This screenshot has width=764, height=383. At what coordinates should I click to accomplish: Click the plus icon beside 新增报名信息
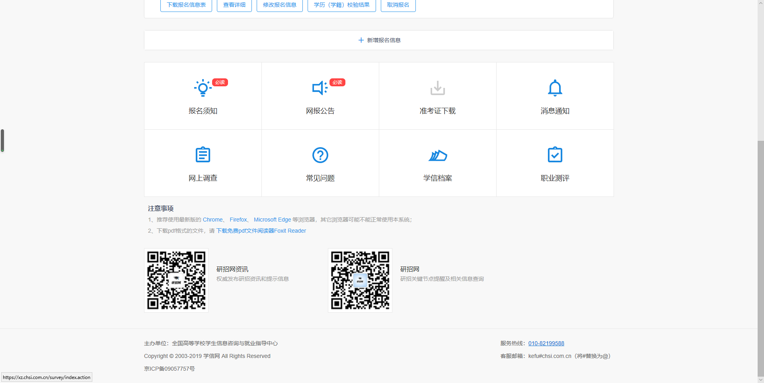point(361,40)
